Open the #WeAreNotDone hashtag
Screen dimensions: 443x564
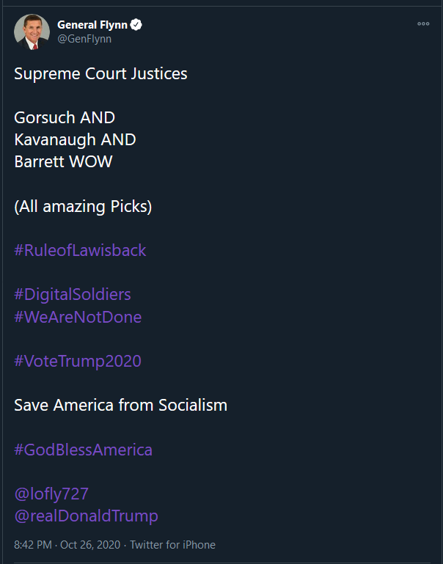click(x=78, y=317)
